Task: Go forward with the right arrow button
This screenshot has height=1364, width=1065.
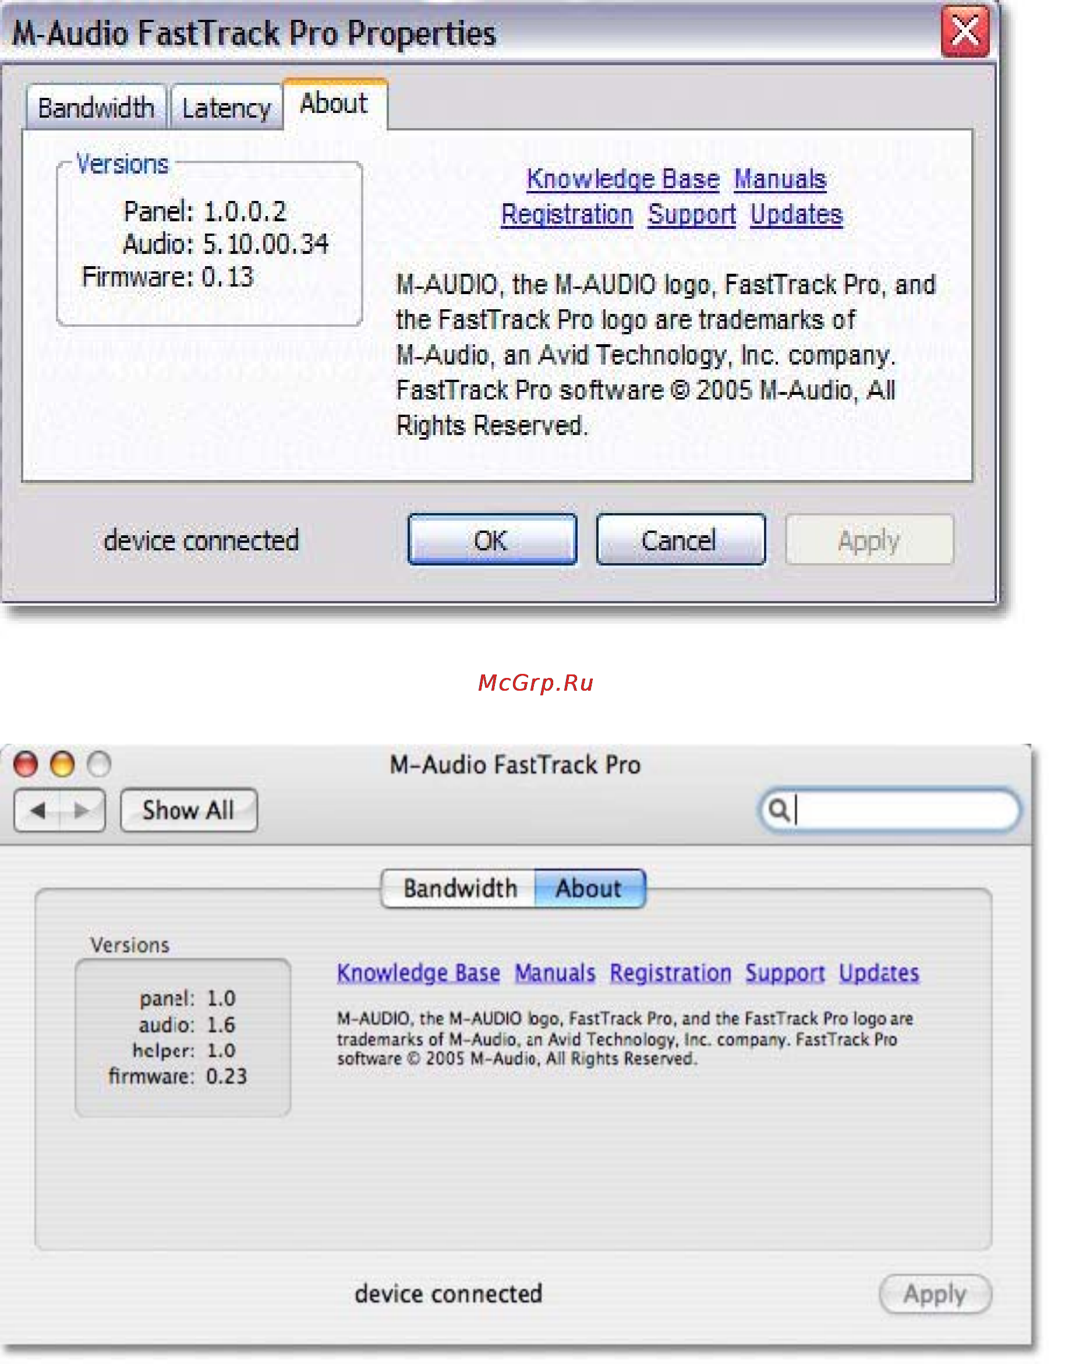Action: (x=82, y=811)
